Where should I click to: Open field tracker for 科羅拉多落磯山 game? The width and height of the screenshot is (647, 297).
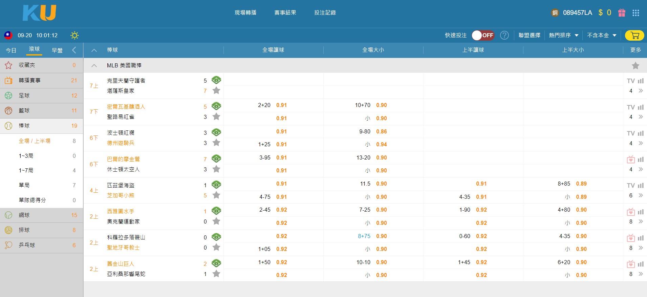tap(216, 237)
